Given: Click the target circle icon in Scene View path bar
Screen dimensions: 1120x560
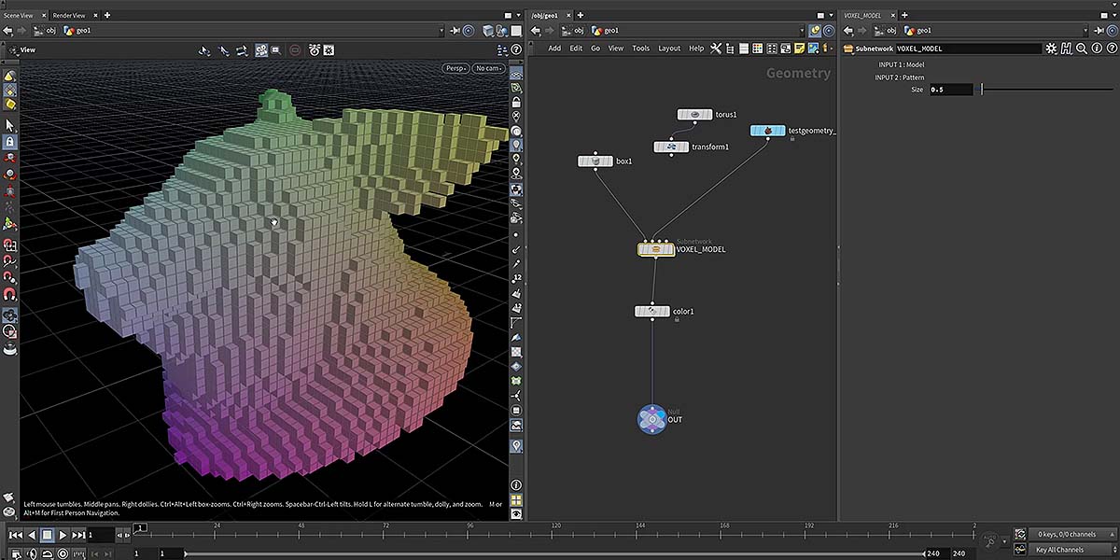Looking at the screenshot, I should [x=469, y=31].
